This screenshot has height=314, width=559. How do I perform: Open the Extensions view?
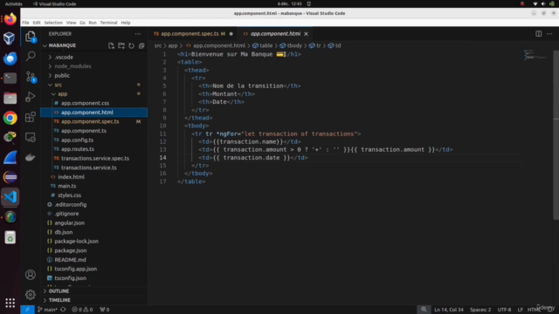coord(31,117)
